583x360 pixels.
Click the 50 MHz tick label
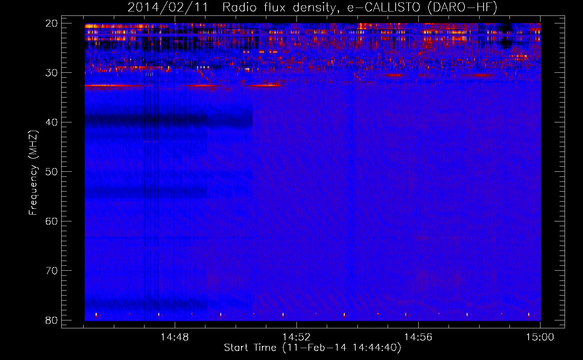[52, 172]
